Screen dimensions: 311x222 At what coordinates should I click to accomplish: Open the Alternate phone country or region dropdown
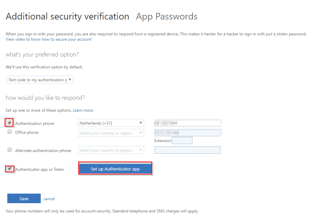coord(111,150)
